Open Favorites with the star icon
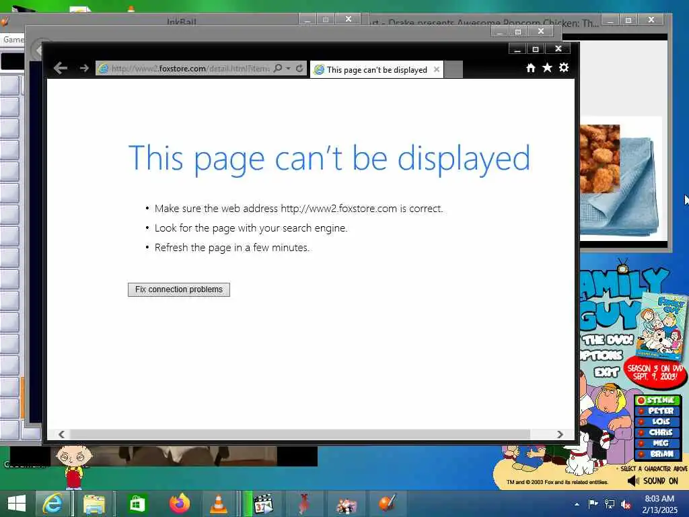Image resolution: width=689 pixels, height=517 pixels. point(547,68)
